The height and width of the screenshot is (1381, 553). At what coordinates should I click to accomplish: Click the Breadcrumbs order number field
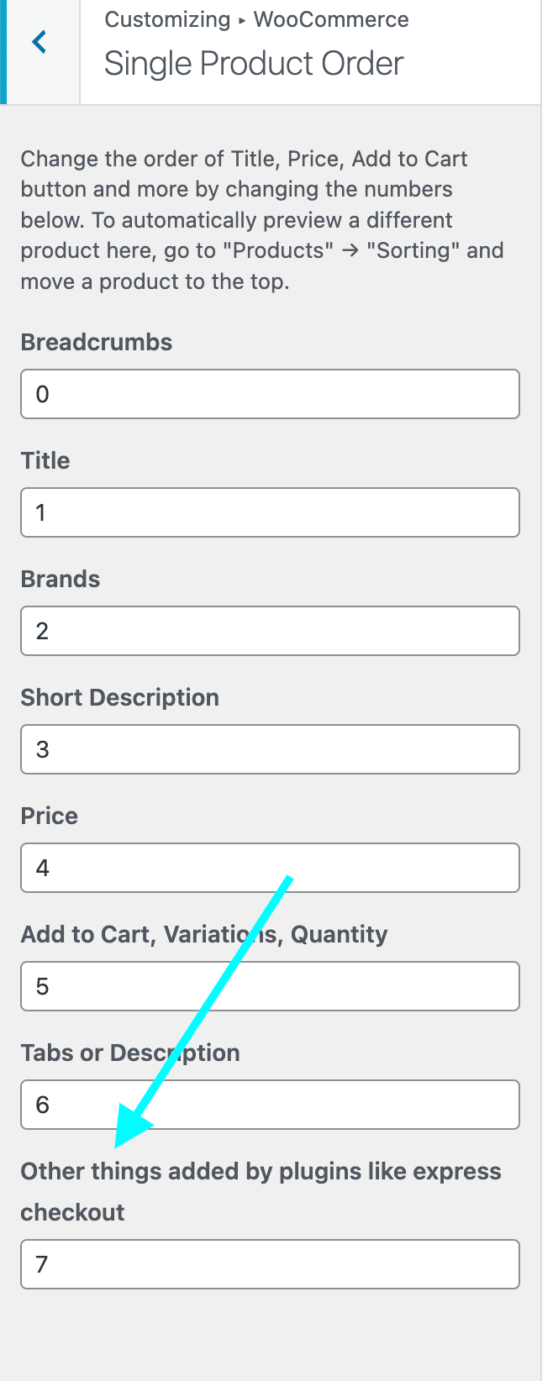[270, 394]
